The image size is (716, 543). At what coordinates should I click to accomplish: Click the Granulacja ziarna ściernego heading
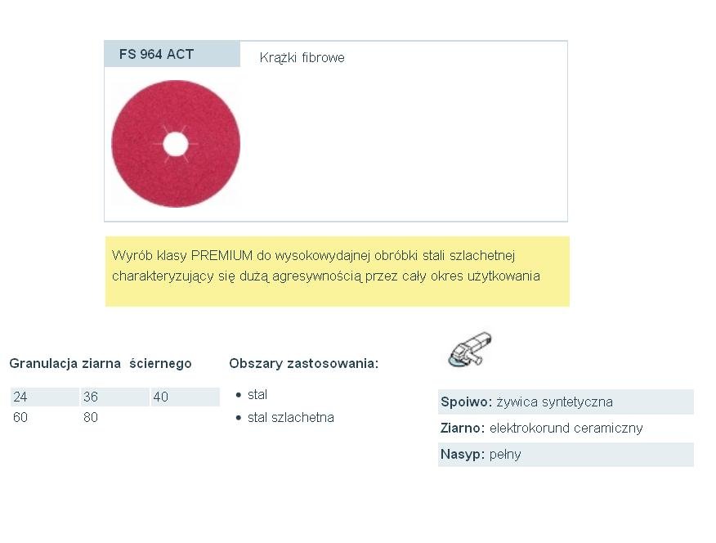tap(101, 364)
